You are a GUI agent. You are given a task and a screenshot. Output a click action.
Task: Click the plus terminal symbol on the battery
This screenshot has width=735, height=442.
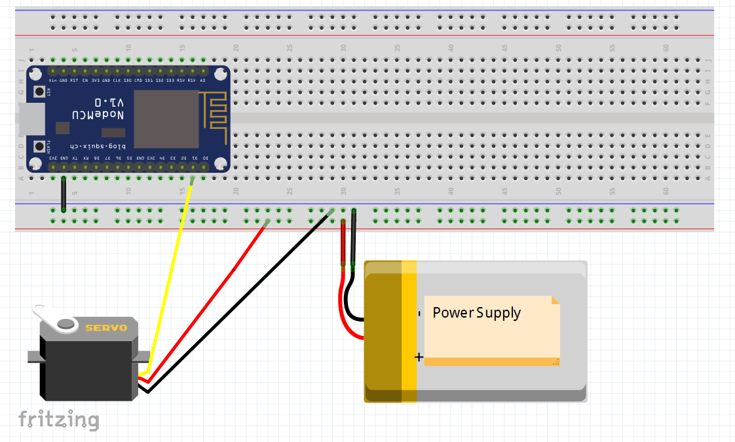click(419, 357)
